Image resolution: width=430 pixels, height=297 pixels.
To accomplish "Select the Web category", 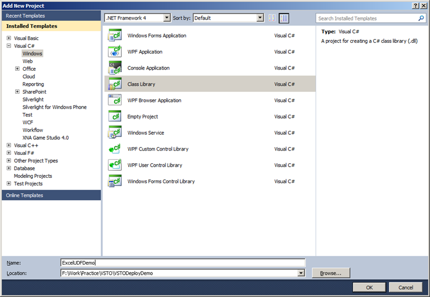I will (x=27, y=61).
